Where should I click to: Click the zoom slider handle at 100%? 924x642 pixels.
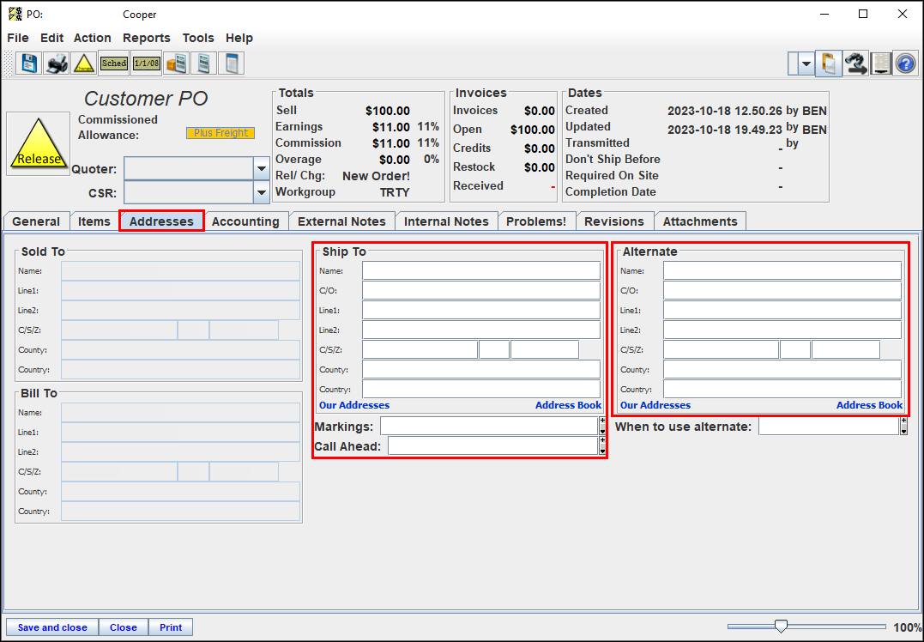(x=781, y=626)
